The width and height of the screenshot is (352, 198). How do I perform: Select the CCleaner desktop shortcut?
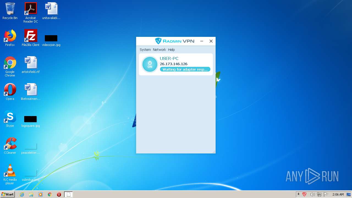pyautogui.click(x=10, y=146)
